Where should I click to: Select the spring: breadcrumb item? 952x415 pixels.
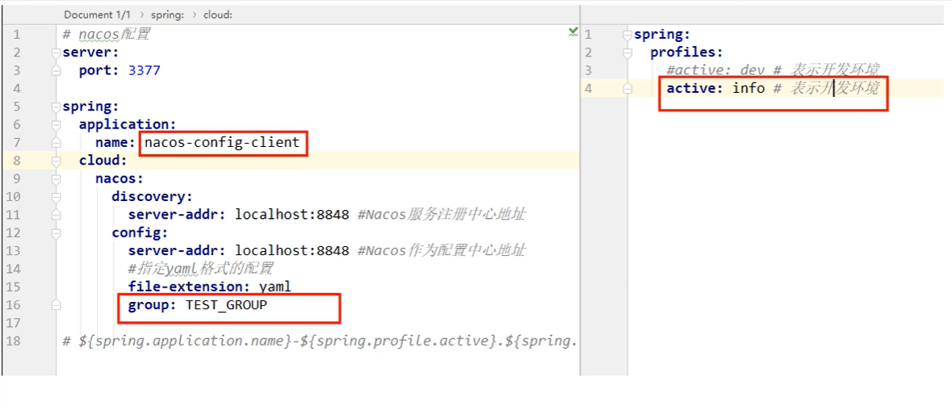click(166, 14)
